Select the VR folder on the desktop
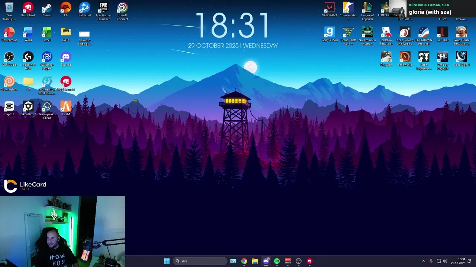476x267 pixels. (28, 84)
